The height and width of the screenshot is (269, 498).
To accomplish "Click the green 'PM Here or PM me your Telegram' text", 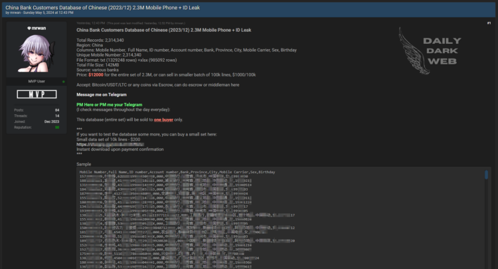I will pyautogui.click(x=110, y=104).
